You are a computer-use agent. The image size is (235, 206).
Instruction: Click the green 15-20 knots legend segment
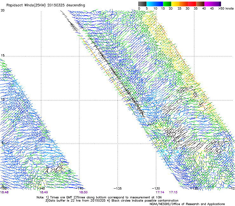(167, 4)
